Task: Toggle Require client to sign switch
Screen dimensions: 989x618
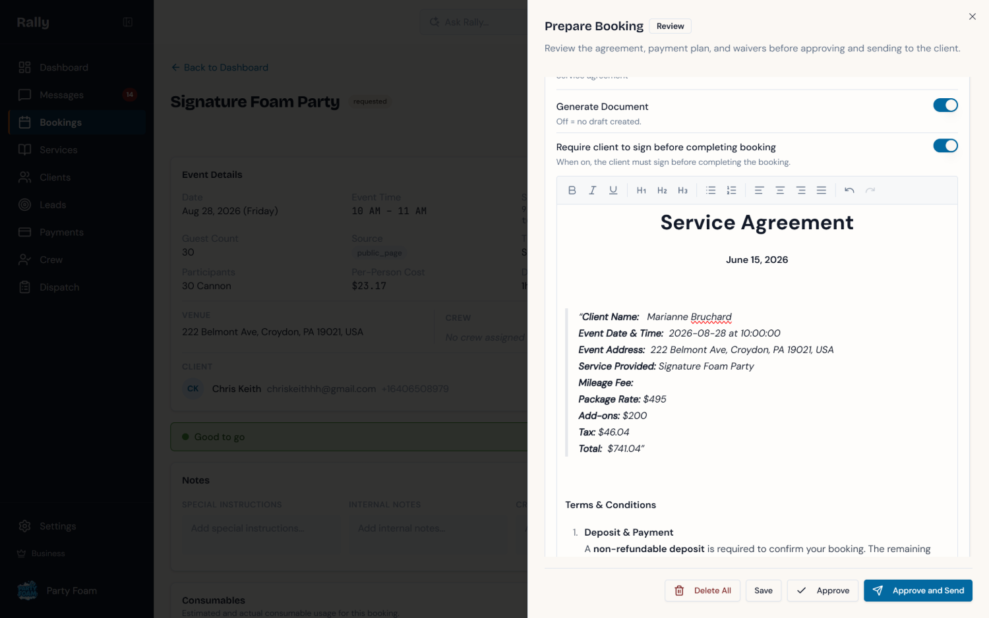Action: (x=945, y=146)
